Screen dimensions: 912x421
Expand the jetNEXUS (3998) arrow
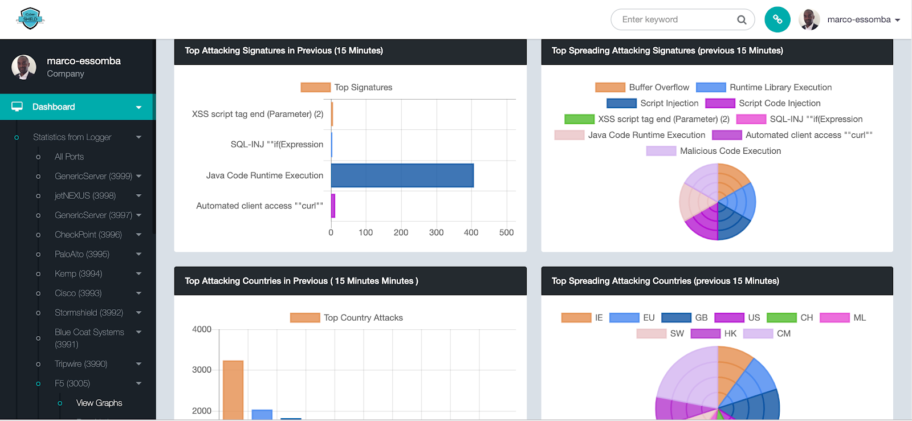[x=139, y=195]
